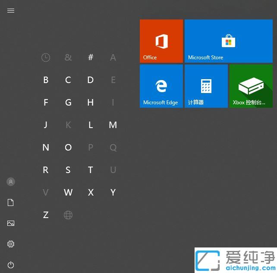The width and height of the screenshot is (277, 273).
Task: Open Settings gear icon
Action: pyautogui.click(x=11, y=244)
